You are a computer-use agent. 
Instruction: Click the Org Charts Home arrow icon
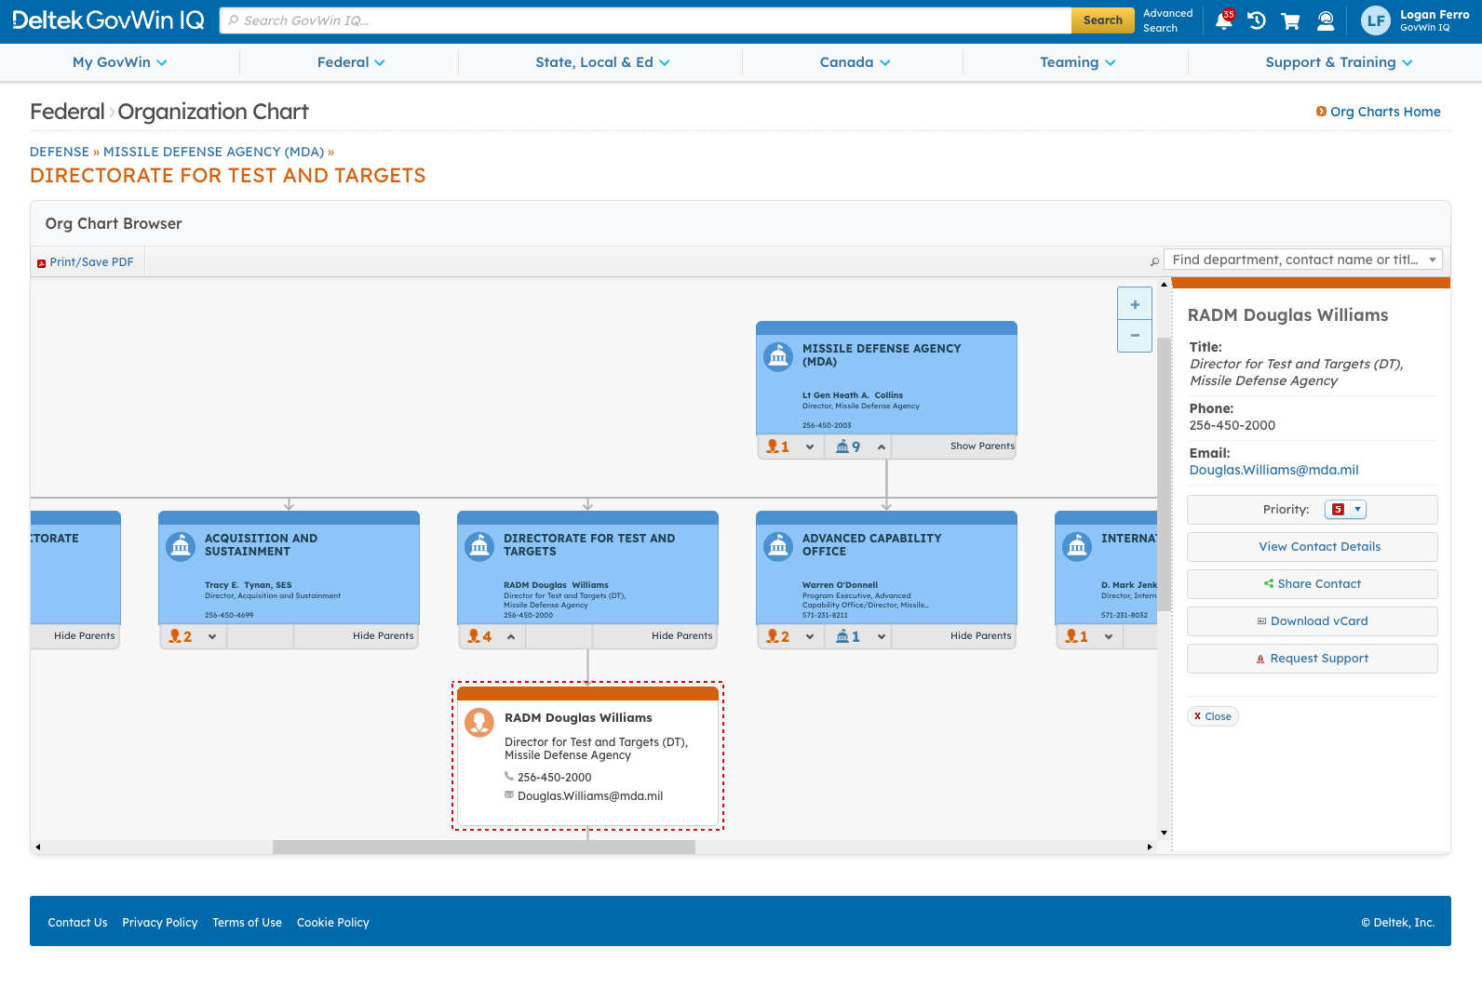pos(1321,112)
